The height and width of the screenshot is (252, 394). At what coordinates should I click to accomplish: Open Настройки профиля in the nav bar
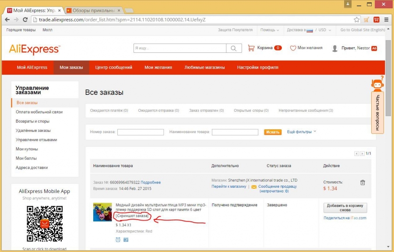pyautogui.click(x=257, y=67)
